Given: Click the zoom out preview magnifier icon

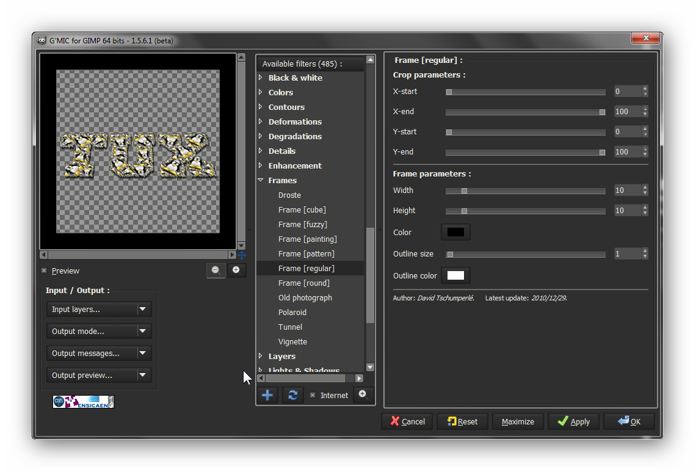Looking at the screenshot, I should pos(216,270).
